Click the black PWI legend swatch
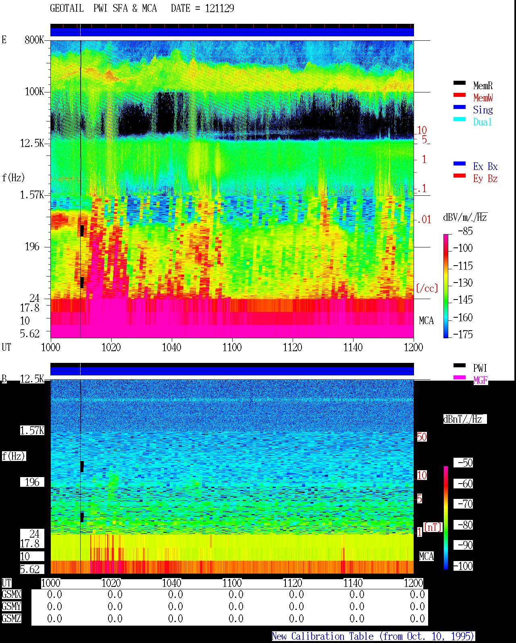The width and height of the screenshot is (516, 643). pyautogui.click(x=460, y=366)
